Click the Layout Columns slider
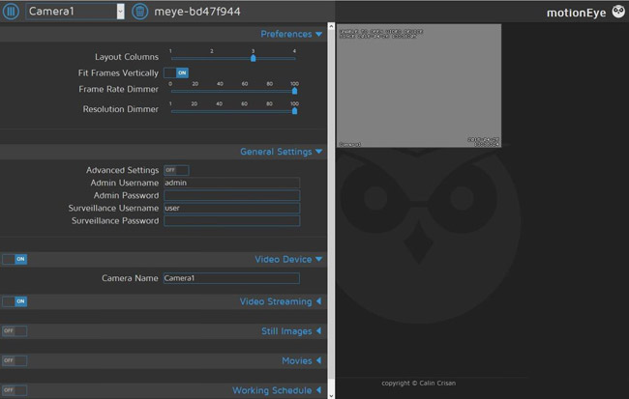Viewport: 629px width, 399px height. (232, 58)
